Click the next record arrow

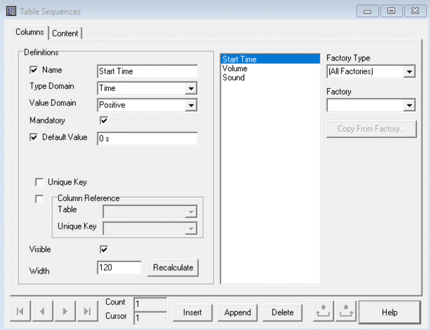(x=65, y=312)
